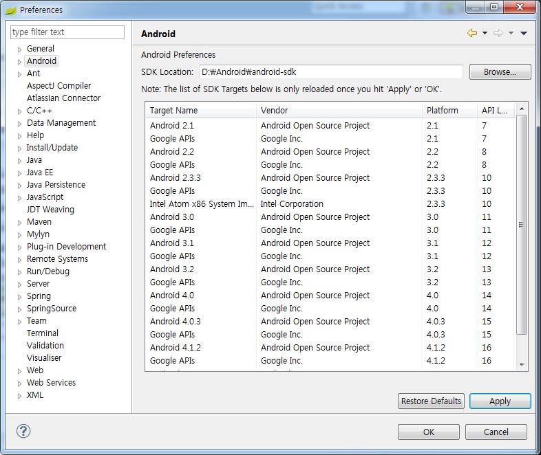Expand the General tree node
This screenshot has width=541, height=455.
(20, 49)
